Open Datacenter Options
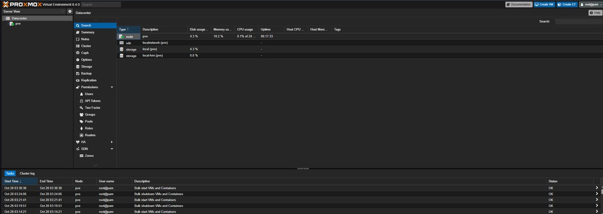 point(95,60)
